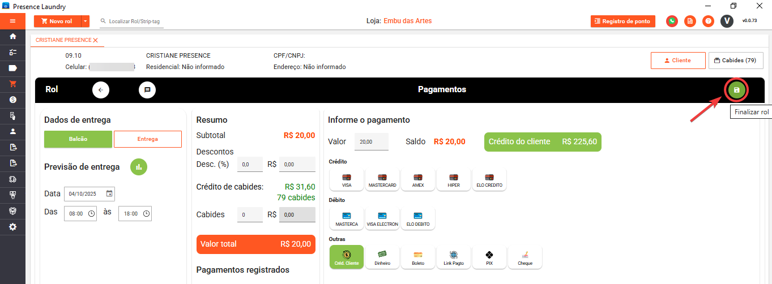Click the Registro de ponto button
This screenshot has width=772, height=284.
pyautogui.click(x=622, y=21)
